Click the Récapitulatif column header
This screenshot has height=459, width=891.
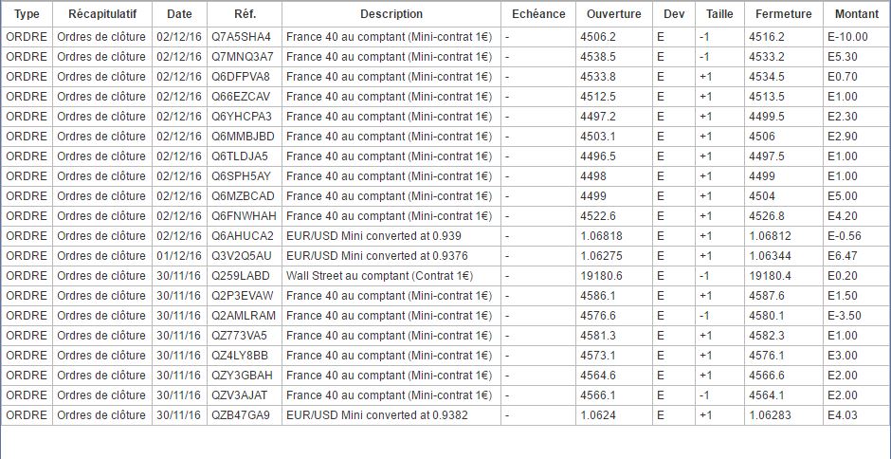click(x=102, y=14)
